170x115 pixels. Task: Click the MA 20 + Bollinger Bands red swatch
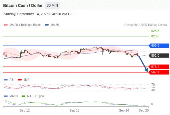(x=6, y=25)
